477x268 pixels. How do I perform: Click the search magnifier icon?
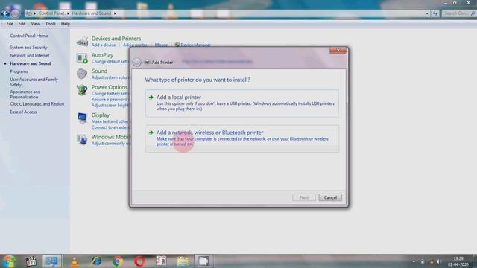pos(473,13)
